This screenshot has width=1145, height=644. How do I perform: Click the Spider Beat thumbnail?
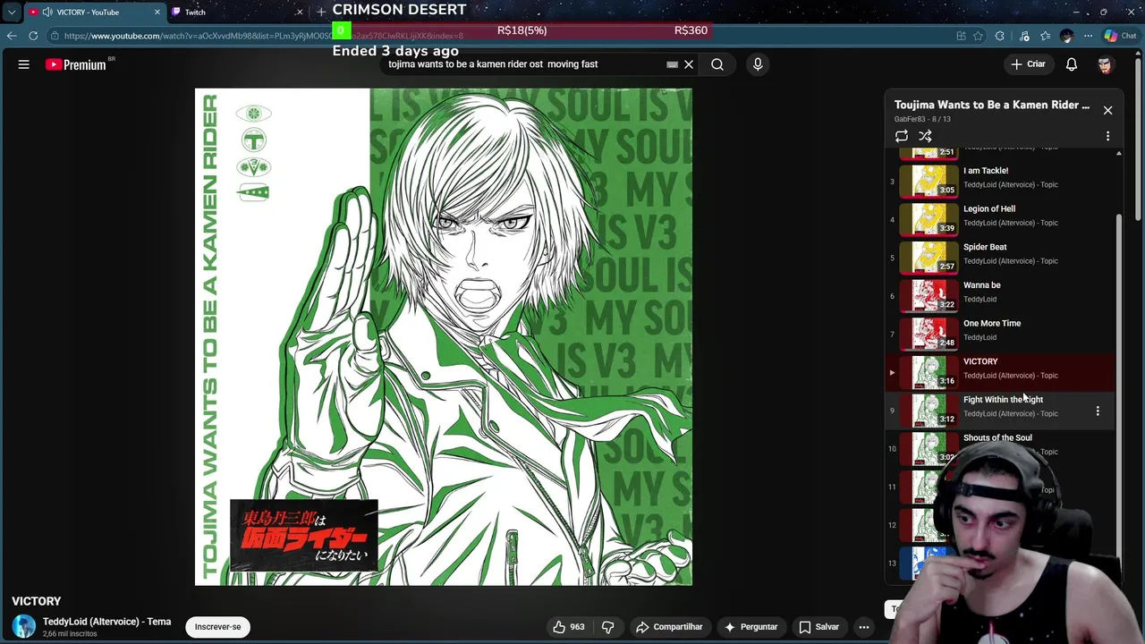pyautogui.click(x=928, y=258)
